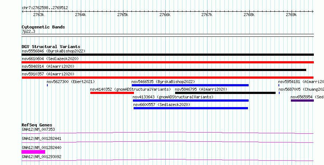Viewport: 324px width, 165px height.
Task: Click the nsv6565954 label text
Action: click(307, 97)
